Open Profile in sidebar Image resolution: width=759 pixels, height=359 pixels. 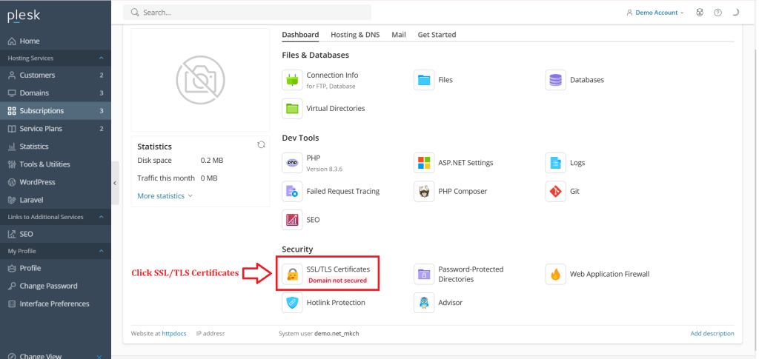[x=56, y=268]
